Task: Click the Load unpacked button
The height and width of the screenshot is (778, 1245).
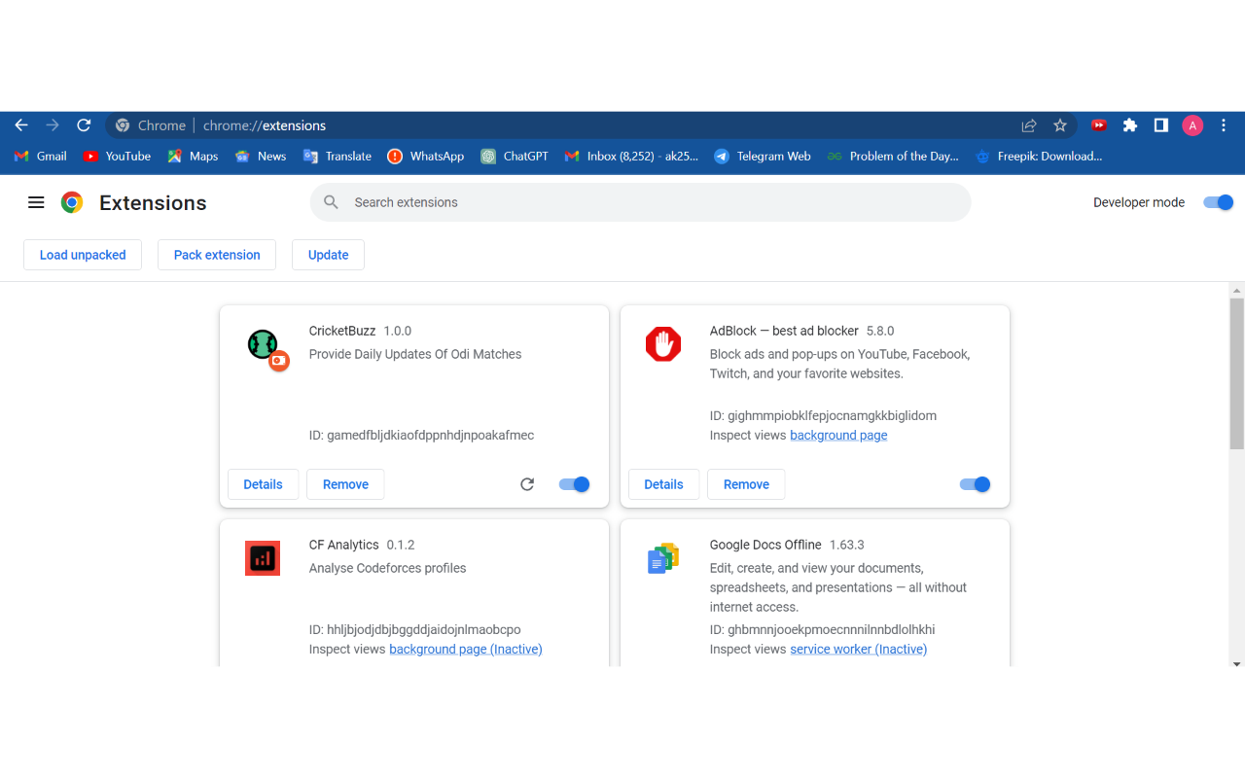Action: tap(83, 255)
